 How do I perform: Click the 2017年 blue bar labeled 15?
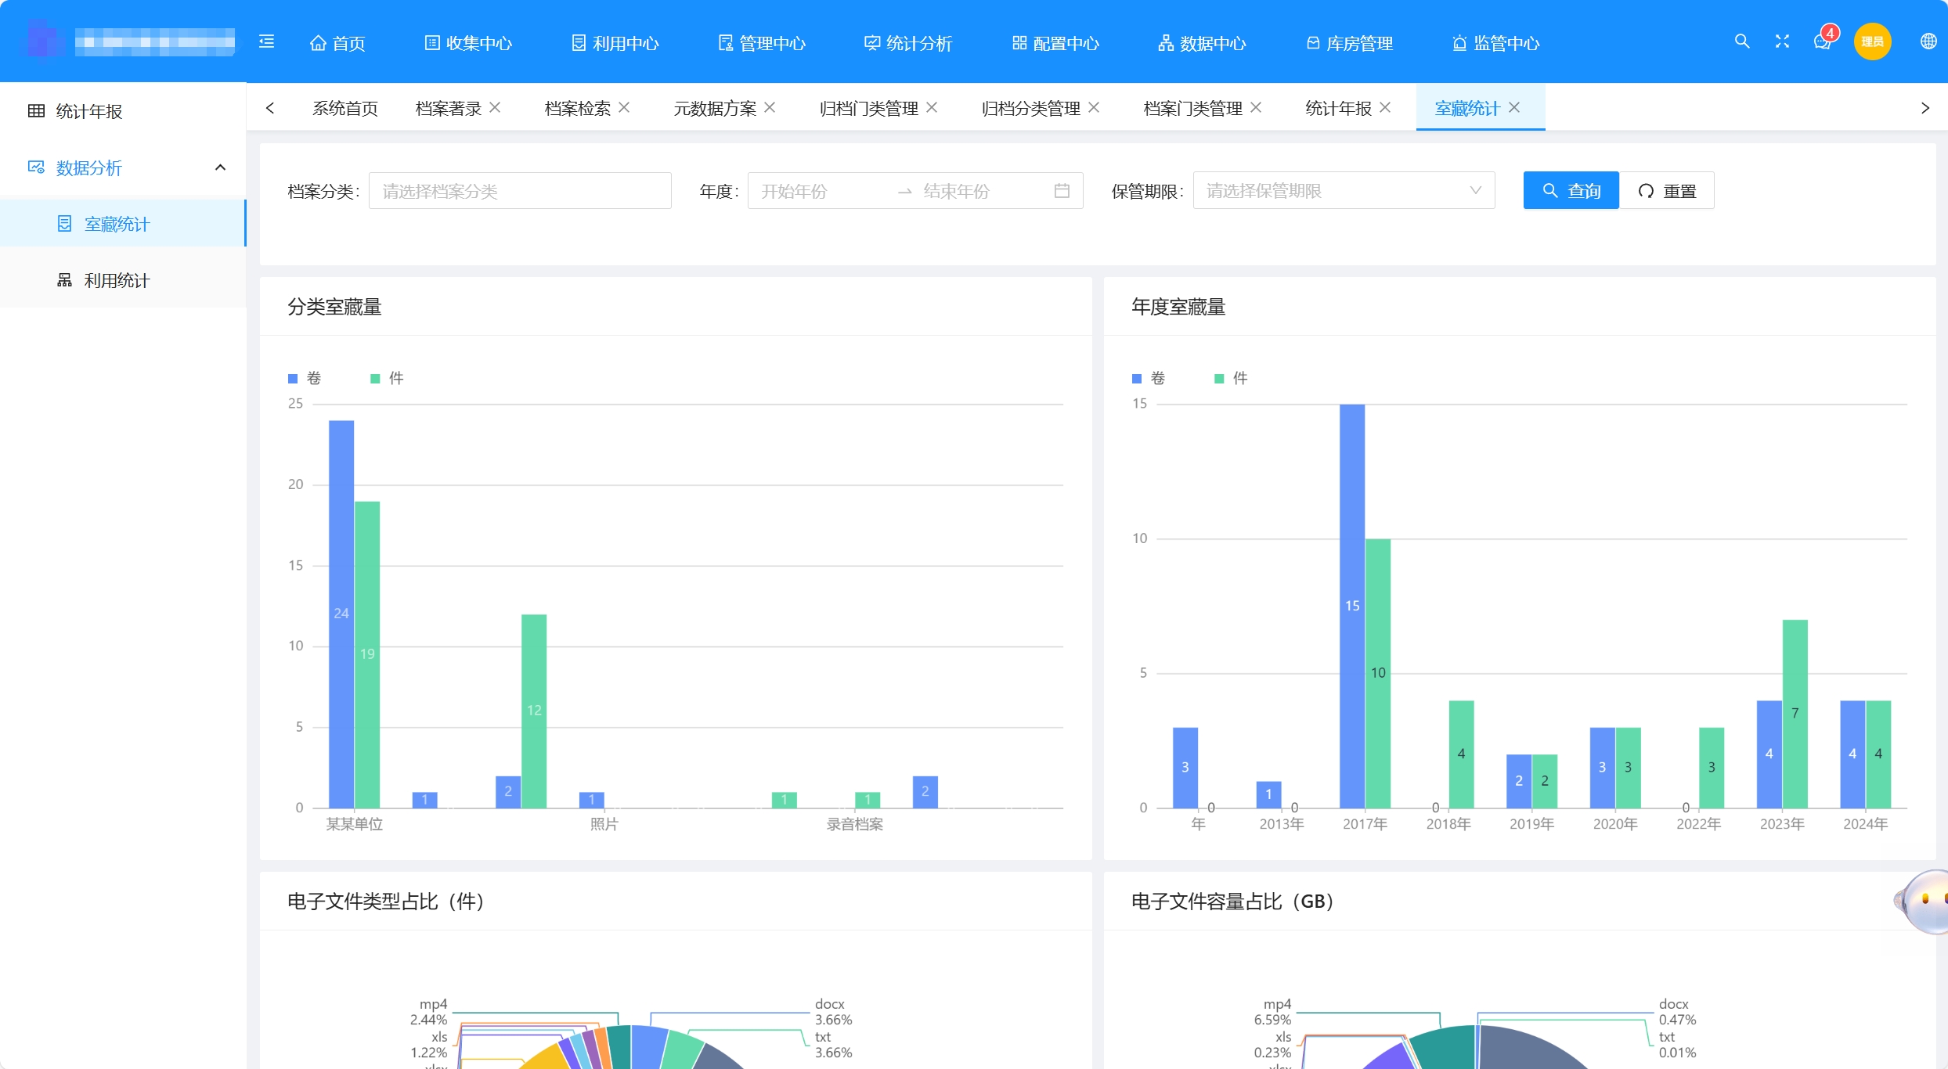tap(1352, 606)
